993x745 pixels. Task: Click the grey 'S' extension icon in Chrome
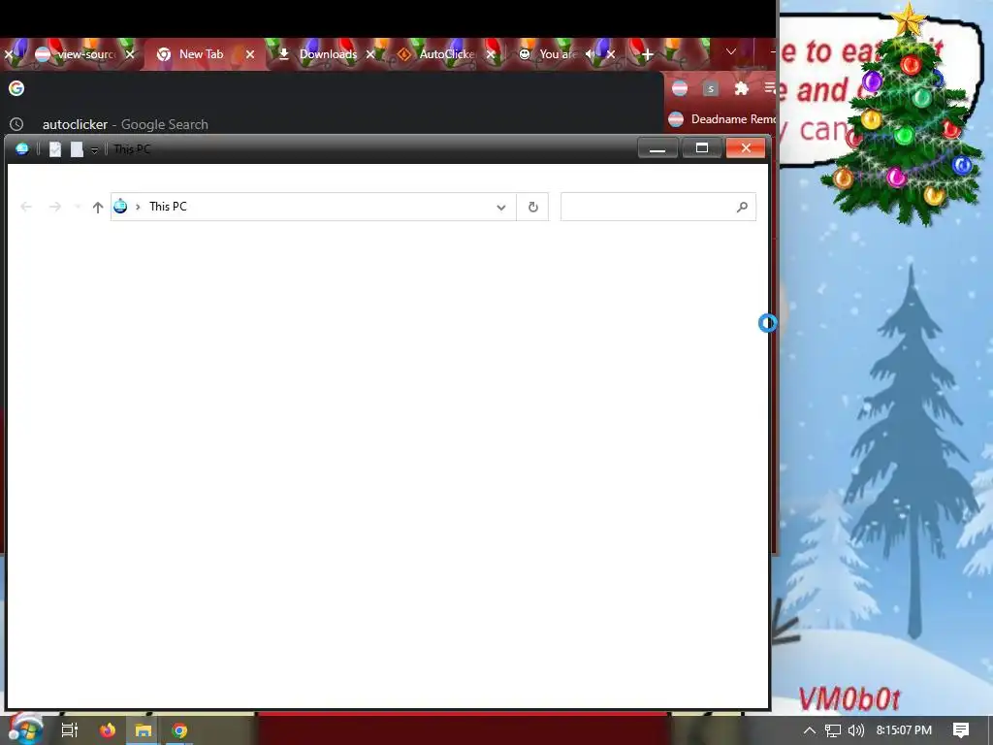[x=711, y=88]
